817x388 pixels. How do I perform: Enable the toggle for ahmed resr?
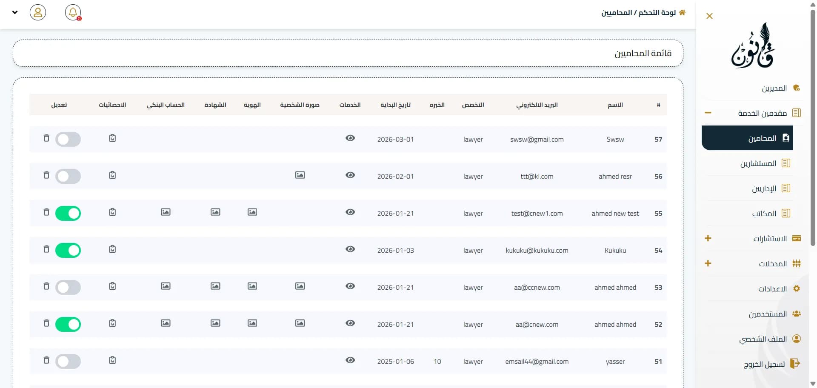68,176
